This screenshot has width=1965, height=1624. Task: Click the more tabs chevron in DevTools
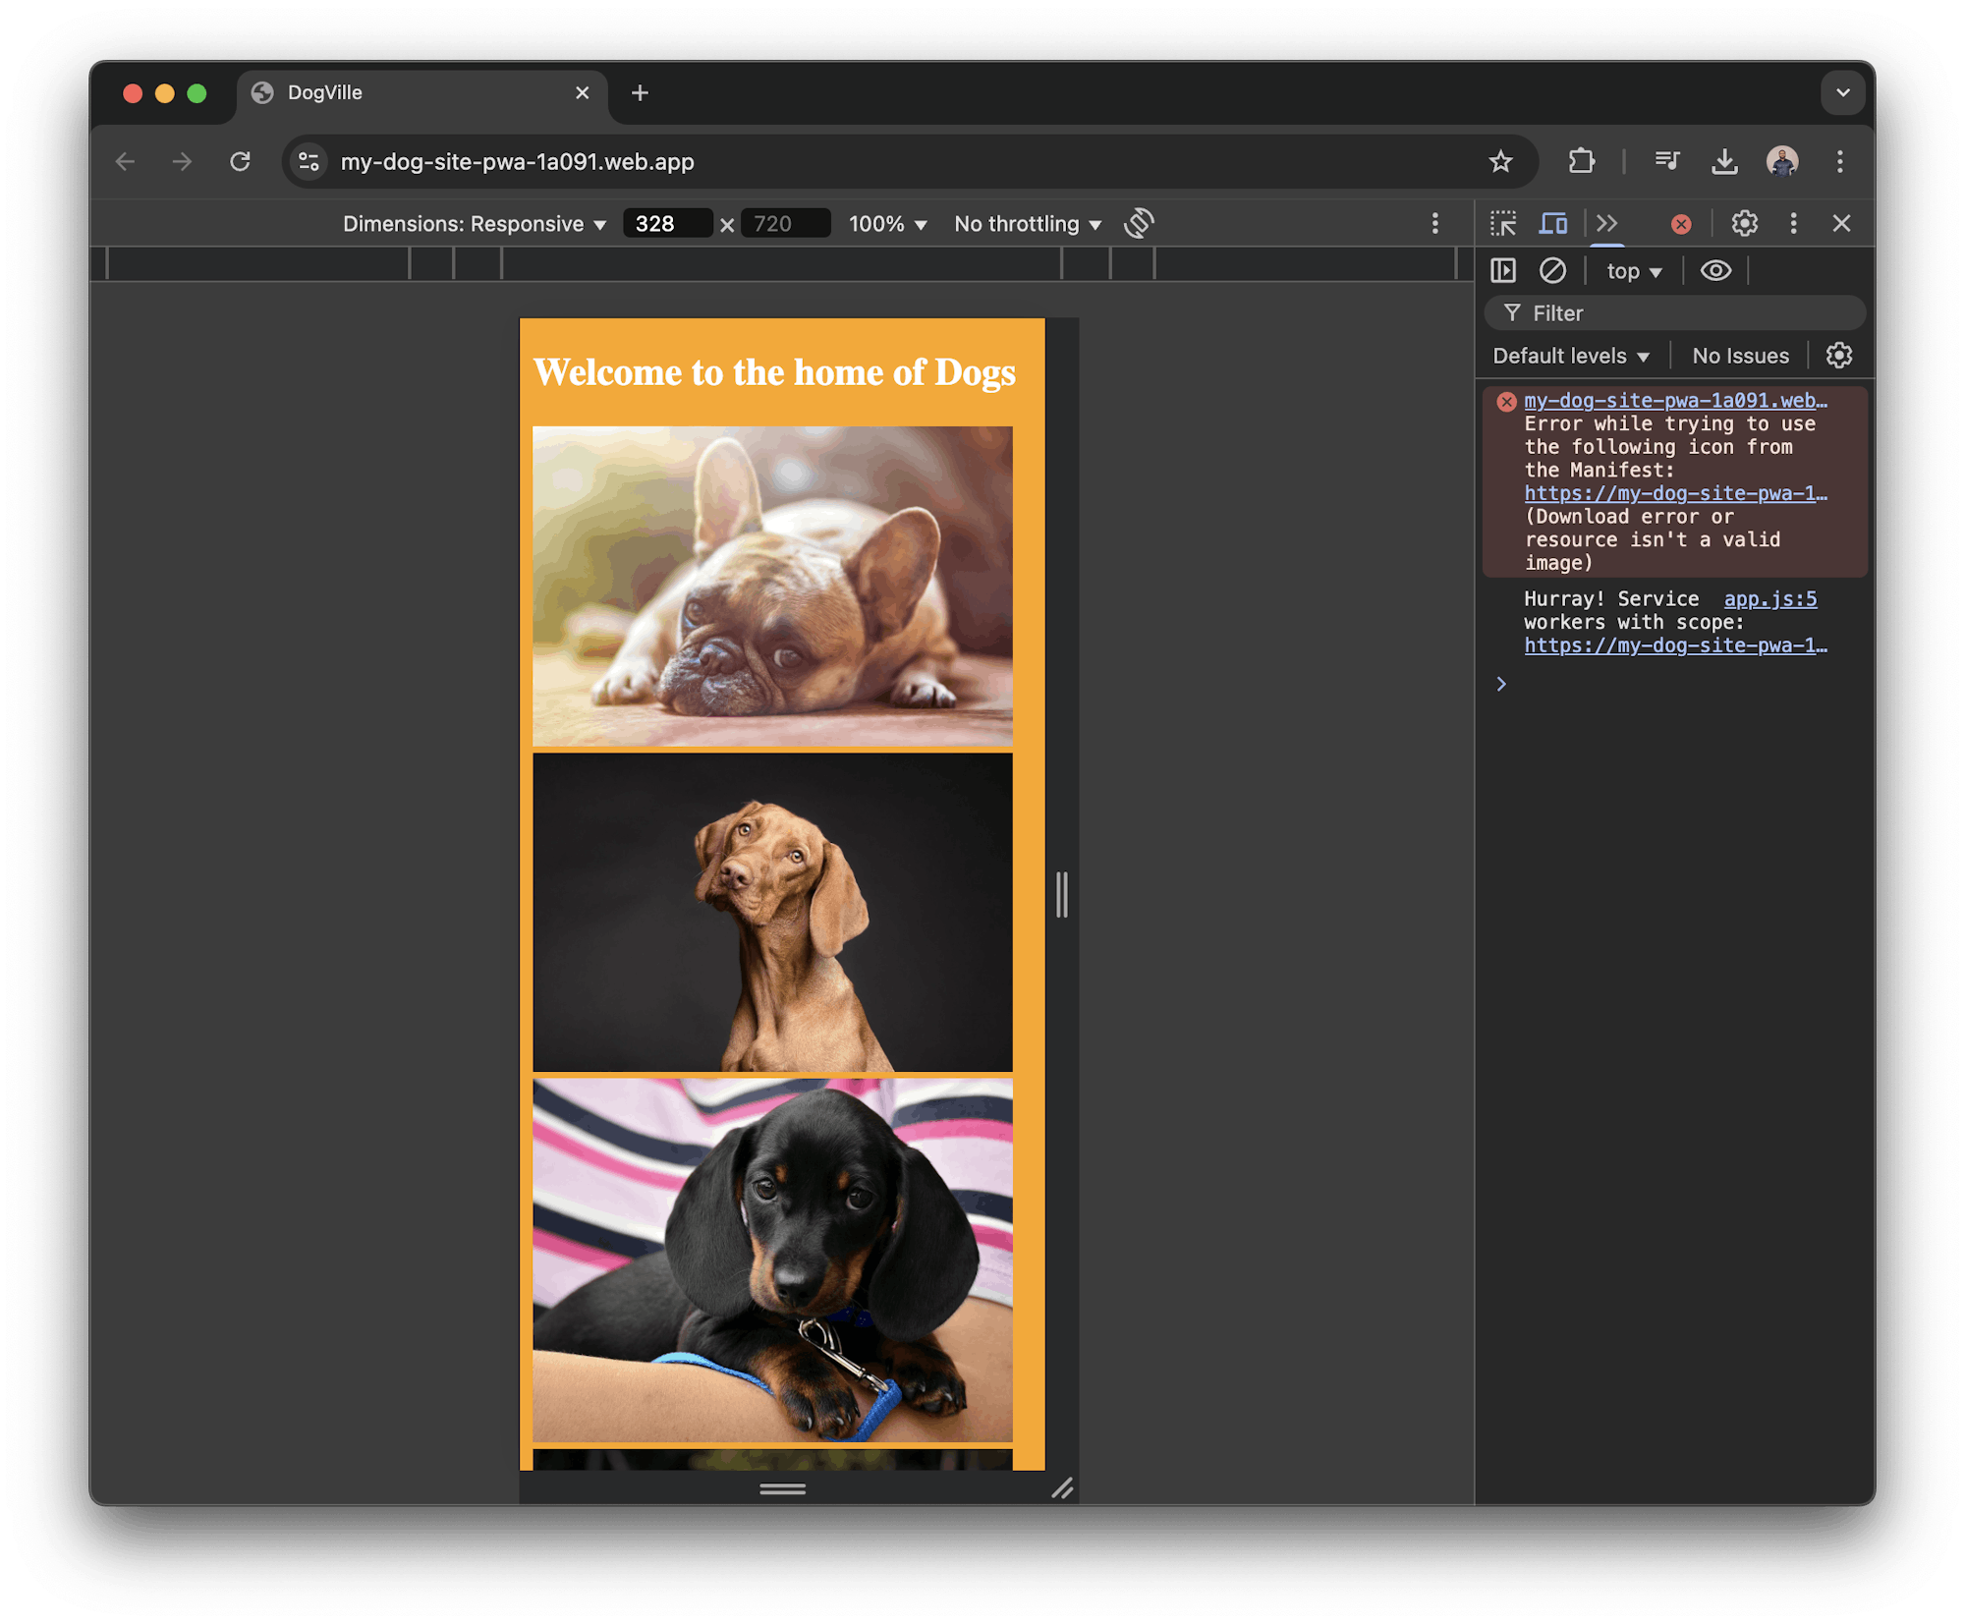tap(1607, 223)
